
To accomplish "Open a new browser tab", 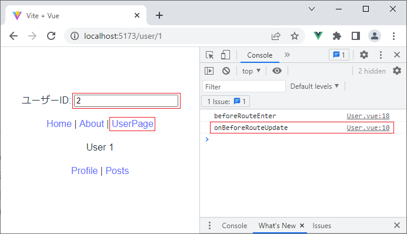I will [159, 15].
